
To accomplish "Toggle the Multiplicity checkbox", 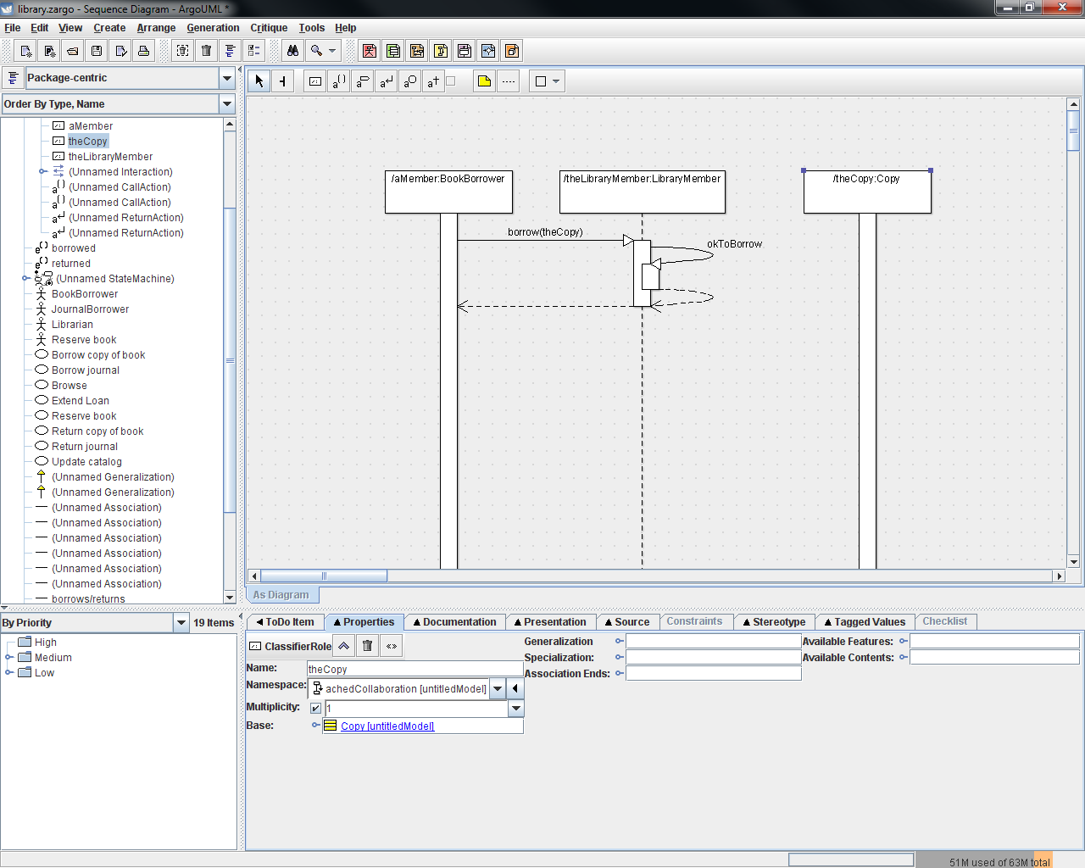I will click(315, 708).
